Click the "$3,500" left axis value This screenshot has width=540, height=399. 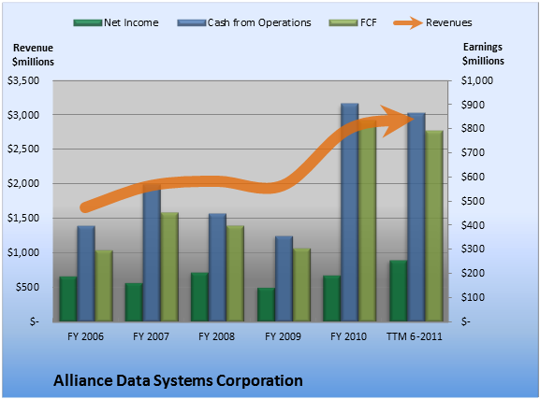[23, 80]
